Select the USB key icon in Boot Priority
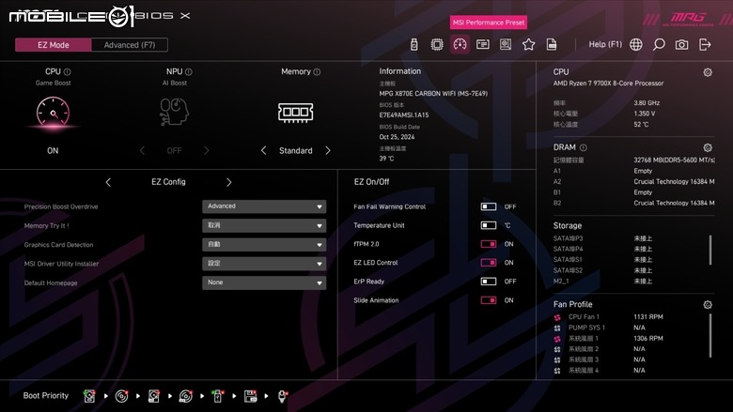Screen dimensions: 733x412 (217, 396)
